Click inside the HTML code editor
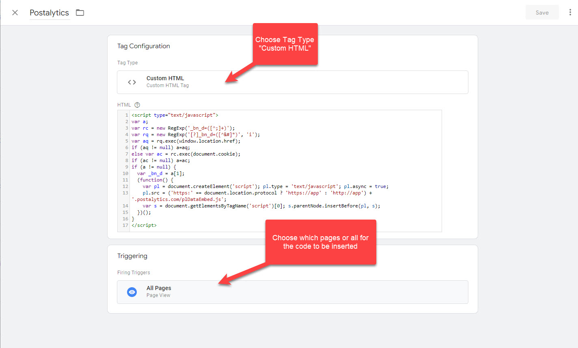The width and height of the screenshot is (578, 348). click(x=279, y=171)
